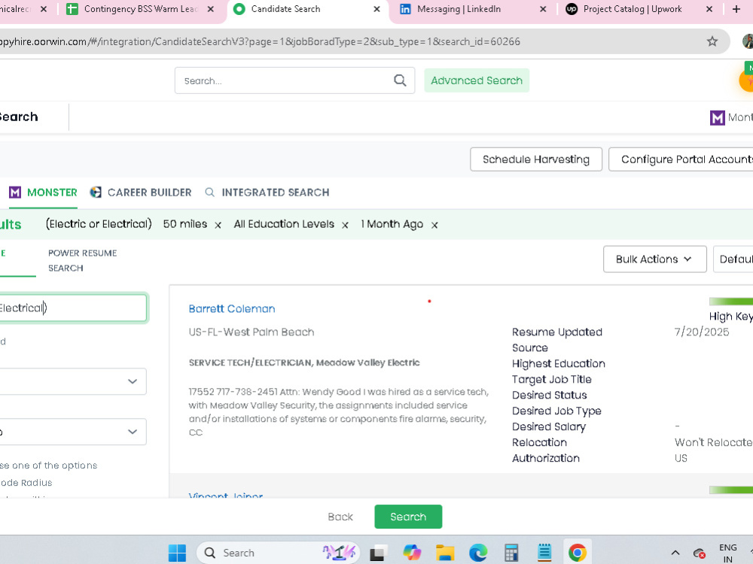Open the Task View taskbar icon
The height and width of the screenshot is (564, 753).
tap(379, 553)
